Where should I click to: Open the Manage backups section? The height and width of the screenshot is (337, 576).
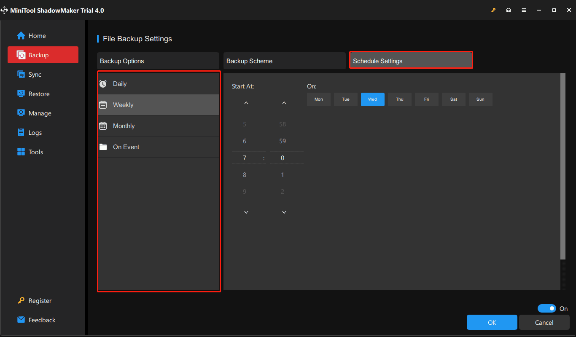(x=39, y=113)
